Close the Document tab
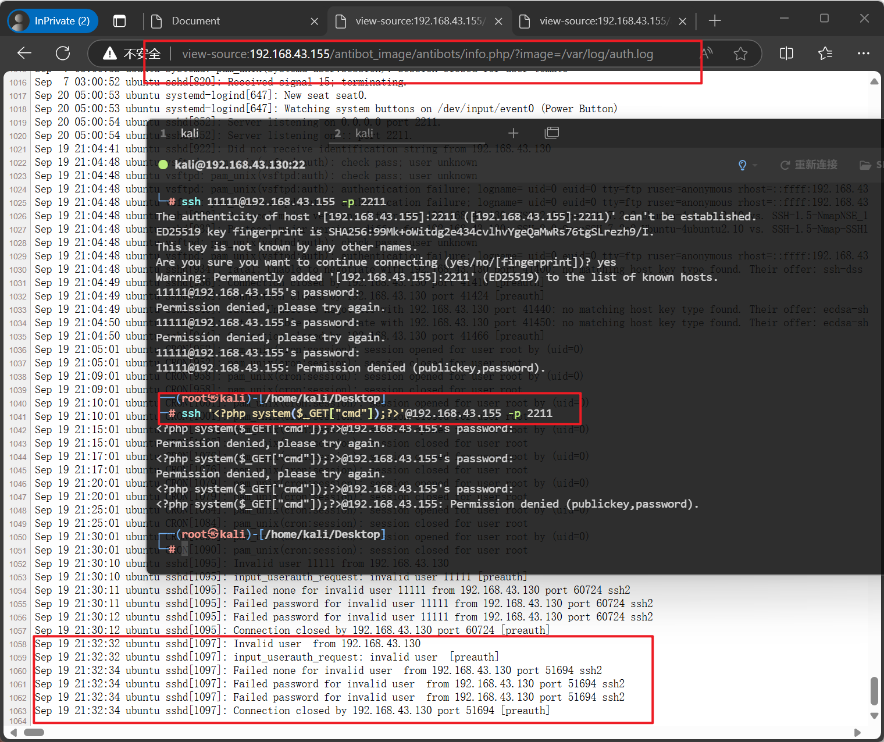 click(x=315, y=22)
